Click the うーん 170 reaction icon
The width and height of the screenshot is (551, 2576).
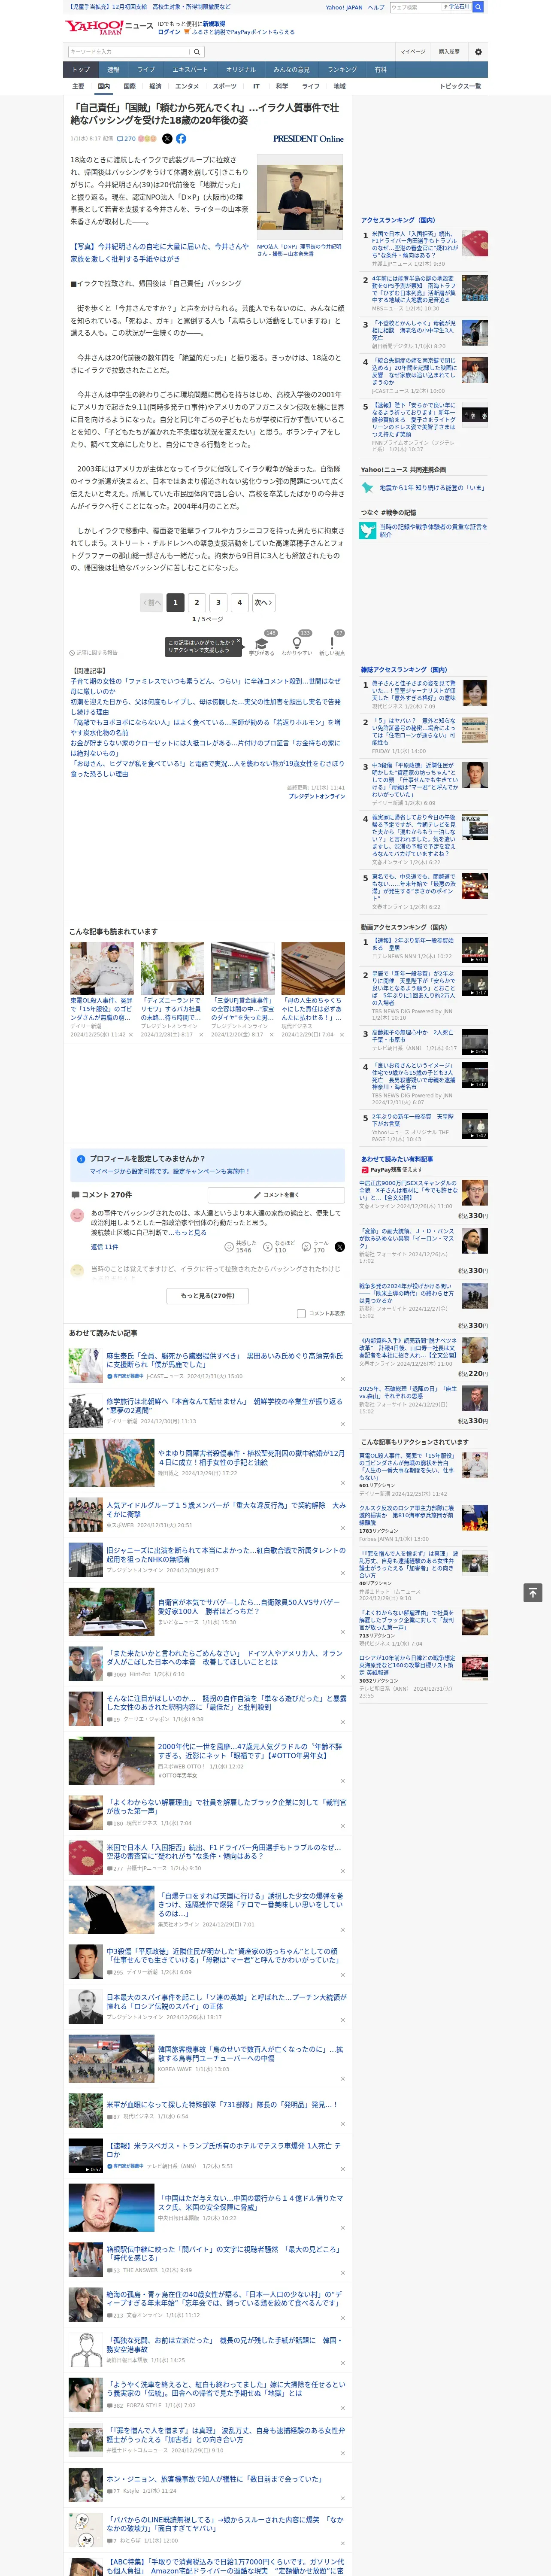(x=306, y=1247)
